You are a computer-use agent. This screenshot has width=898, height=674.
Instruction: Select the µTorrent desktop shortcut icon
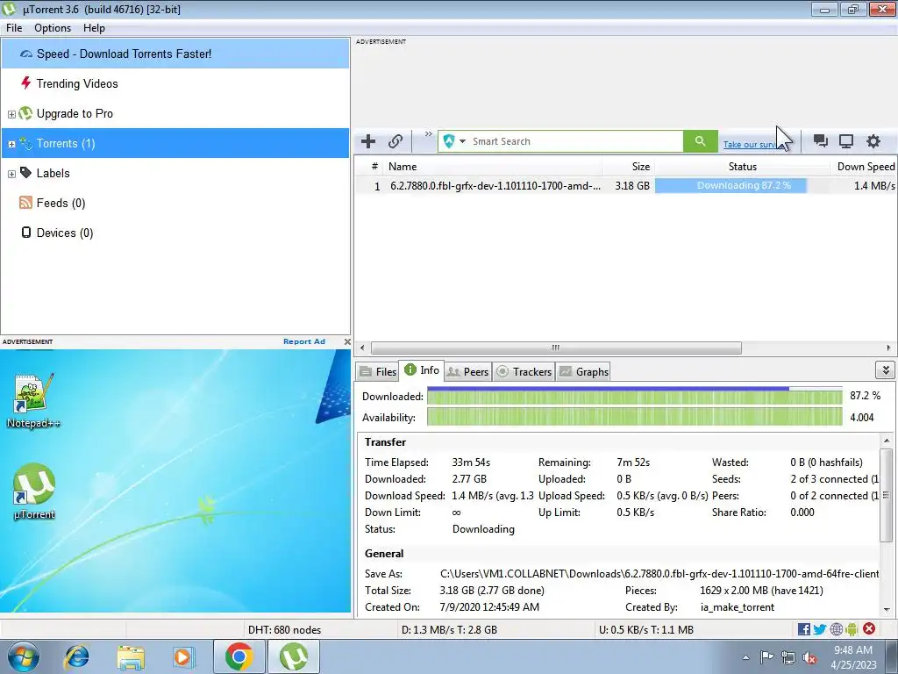point(34,491)
